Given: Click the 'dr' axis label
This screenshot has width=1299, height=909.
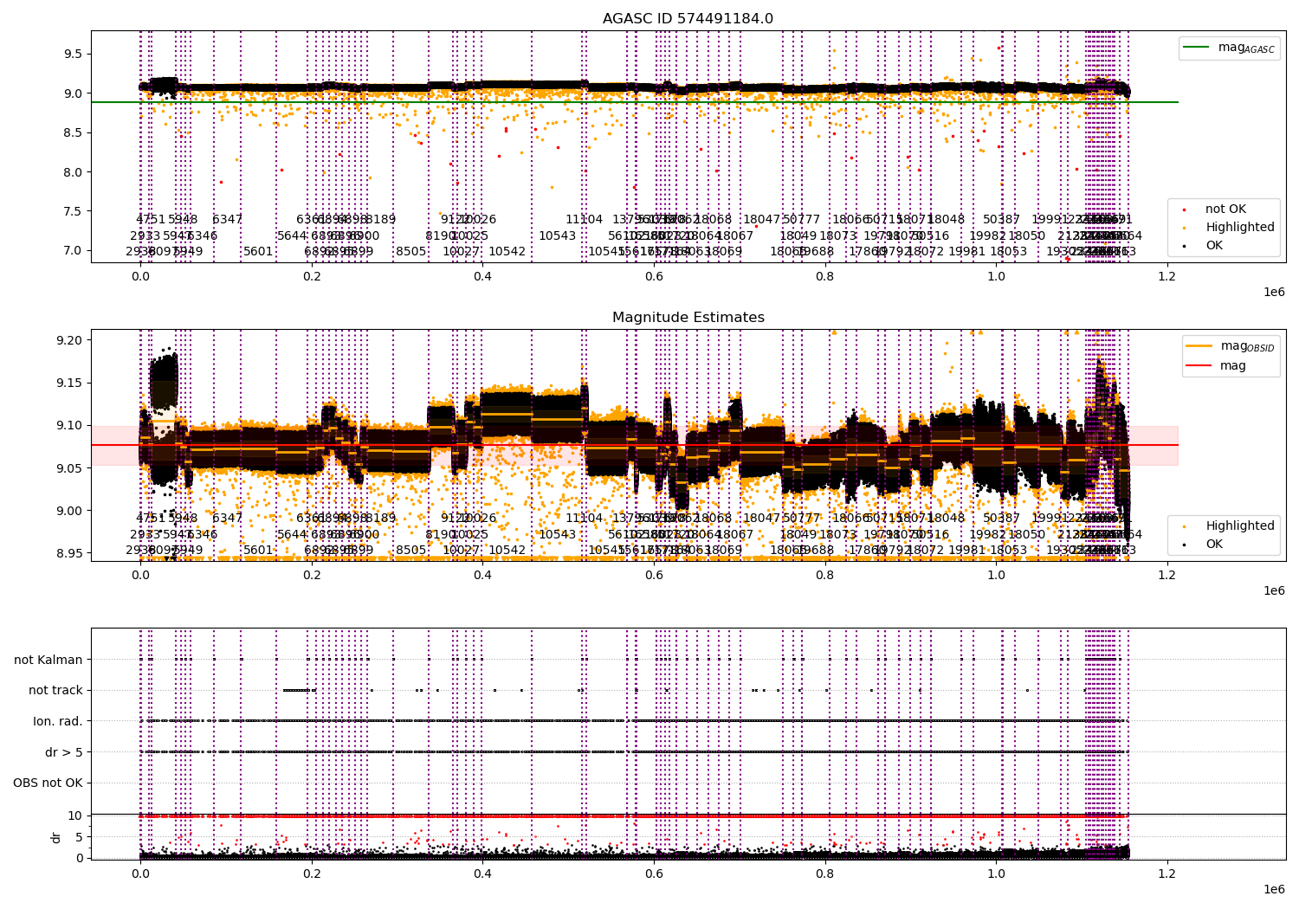Looking at the screenshot, I should coord(56,837).
